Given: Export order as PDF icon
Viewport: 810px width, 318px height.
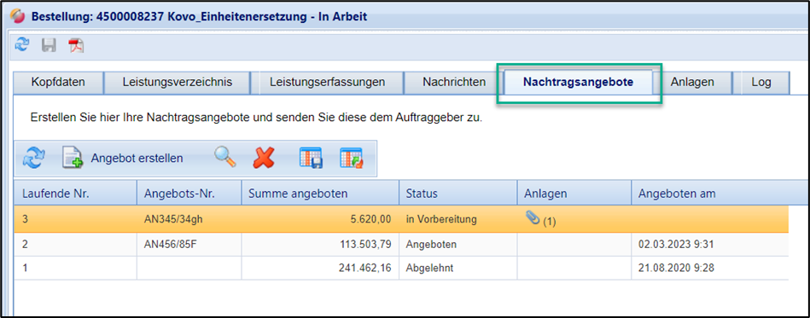Looking at the screenshot, I should point(77,45).
